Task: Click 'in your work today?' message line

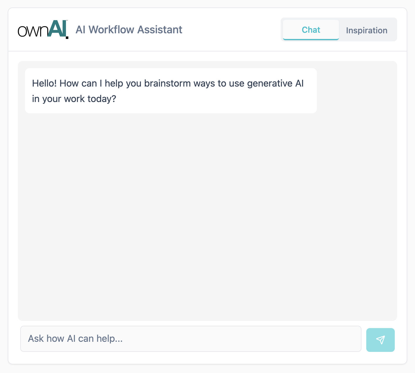Action: coord(74,99)
